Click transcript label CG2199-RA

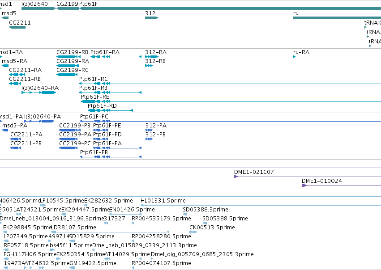click(x=73, y=61)
